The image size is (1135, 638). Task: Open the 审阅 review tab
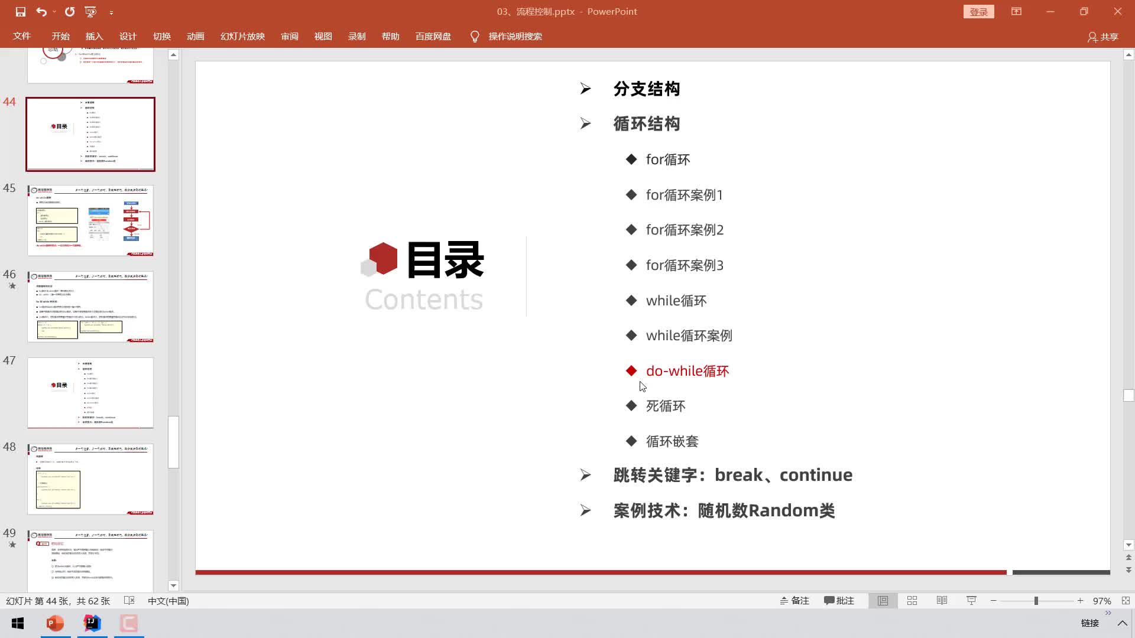click(x=290, y=37)
